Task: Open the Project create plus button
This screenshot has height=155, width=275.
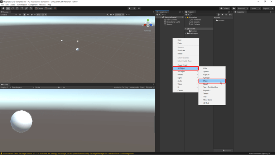Action: point(187,15)
